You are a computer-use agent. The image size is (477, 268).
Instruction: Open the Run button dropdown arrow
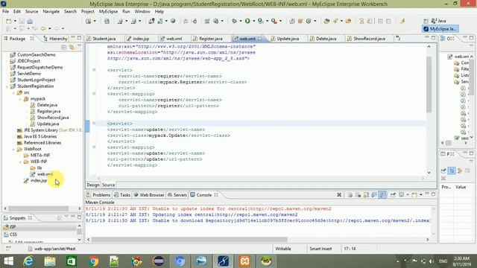coord(253,21)
